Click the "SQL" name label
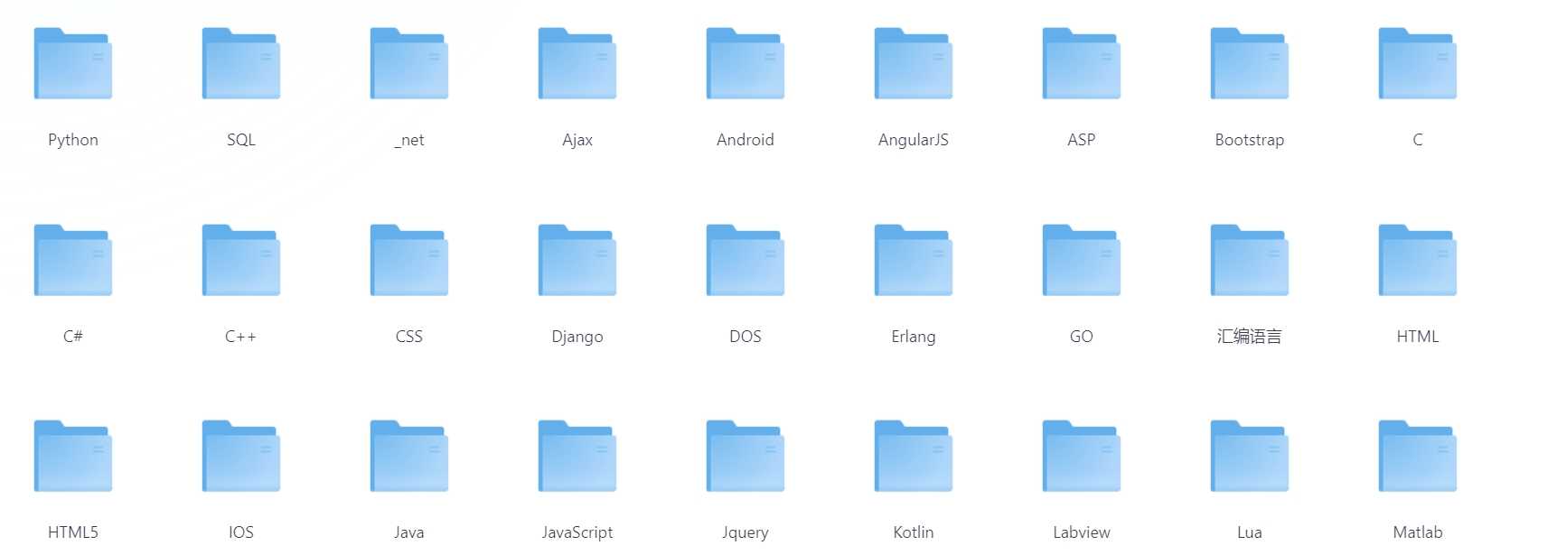Image resolution: width=1557 pixels, height=555 pixels. 241,140
